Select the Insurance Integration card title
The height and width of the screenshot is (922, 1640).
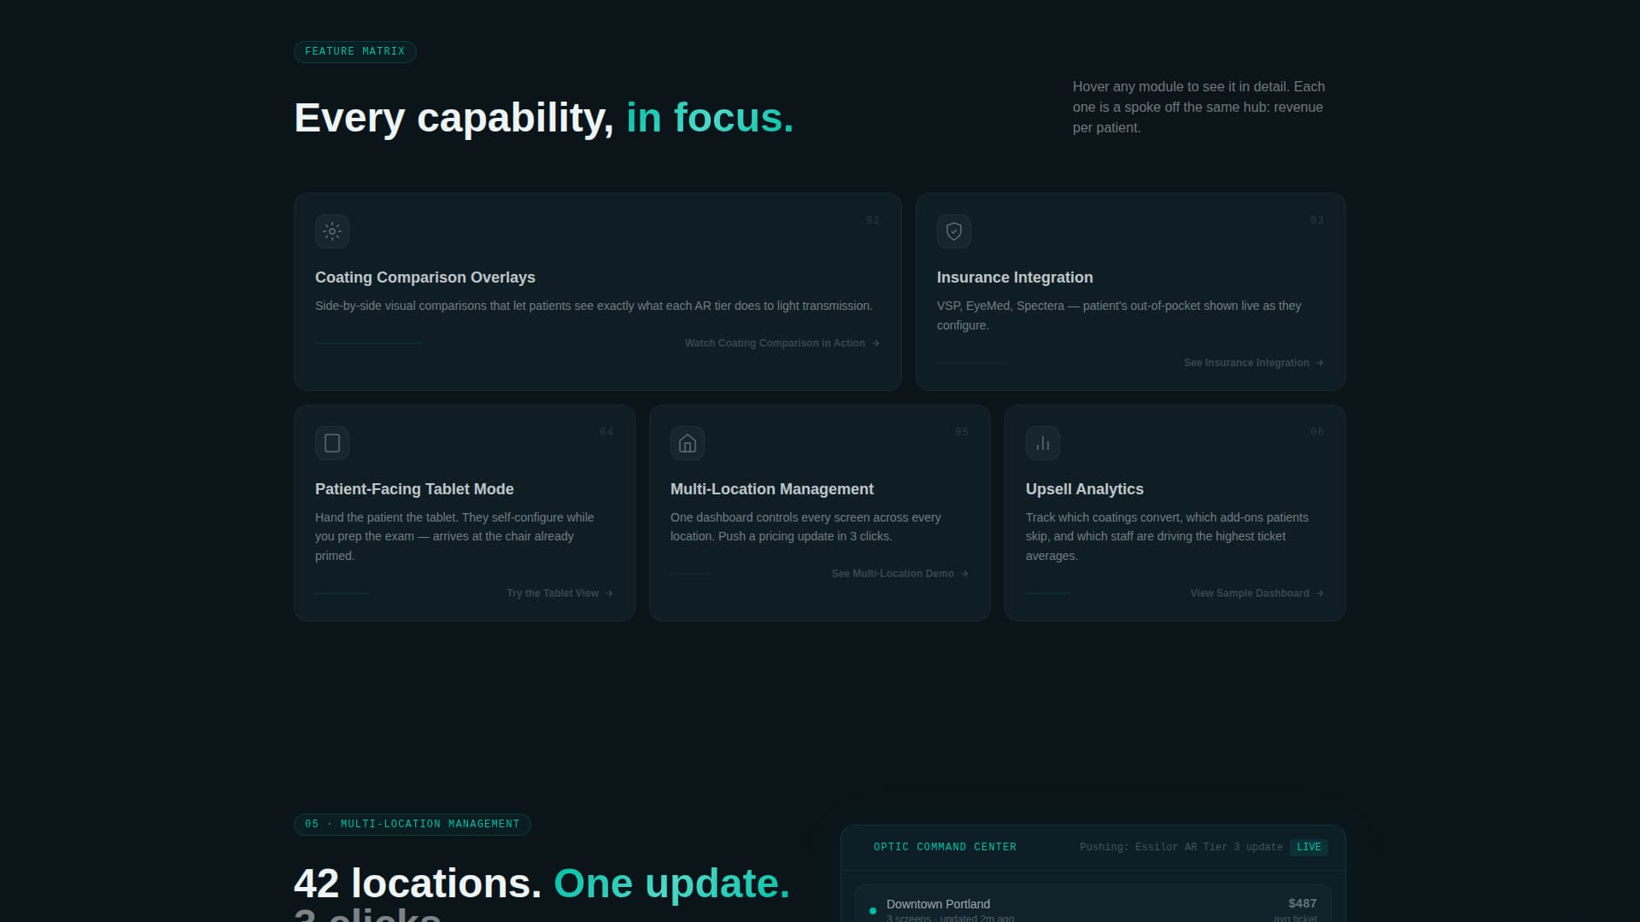coord(1015,277)
